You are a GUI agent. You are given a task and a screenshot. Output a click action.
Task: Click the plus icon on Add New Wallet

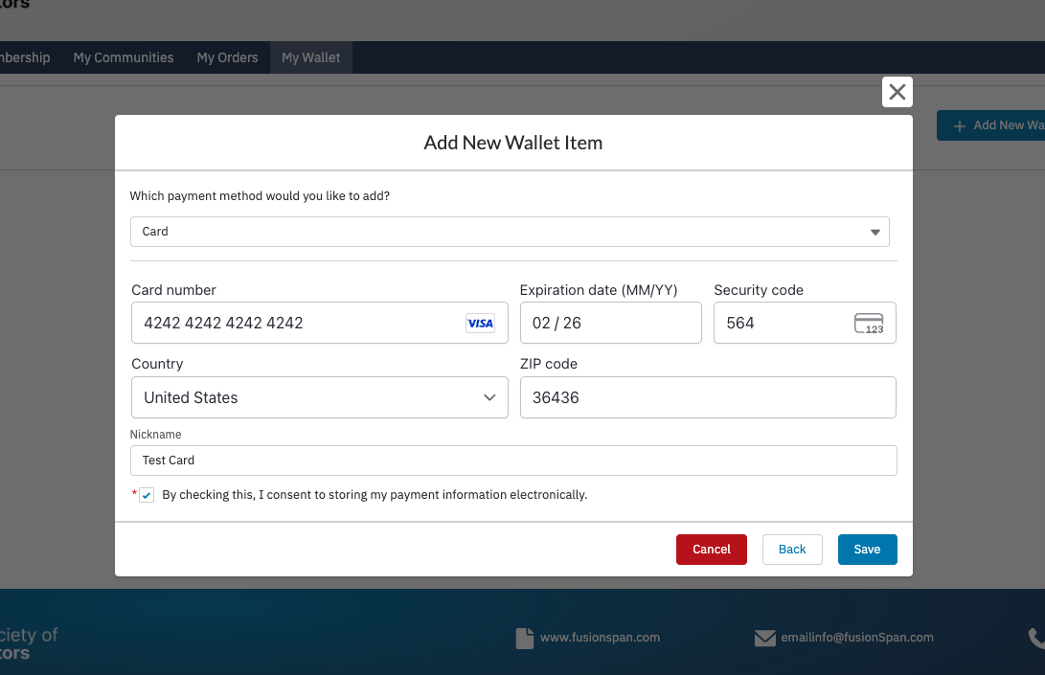(x=959, y=126)
